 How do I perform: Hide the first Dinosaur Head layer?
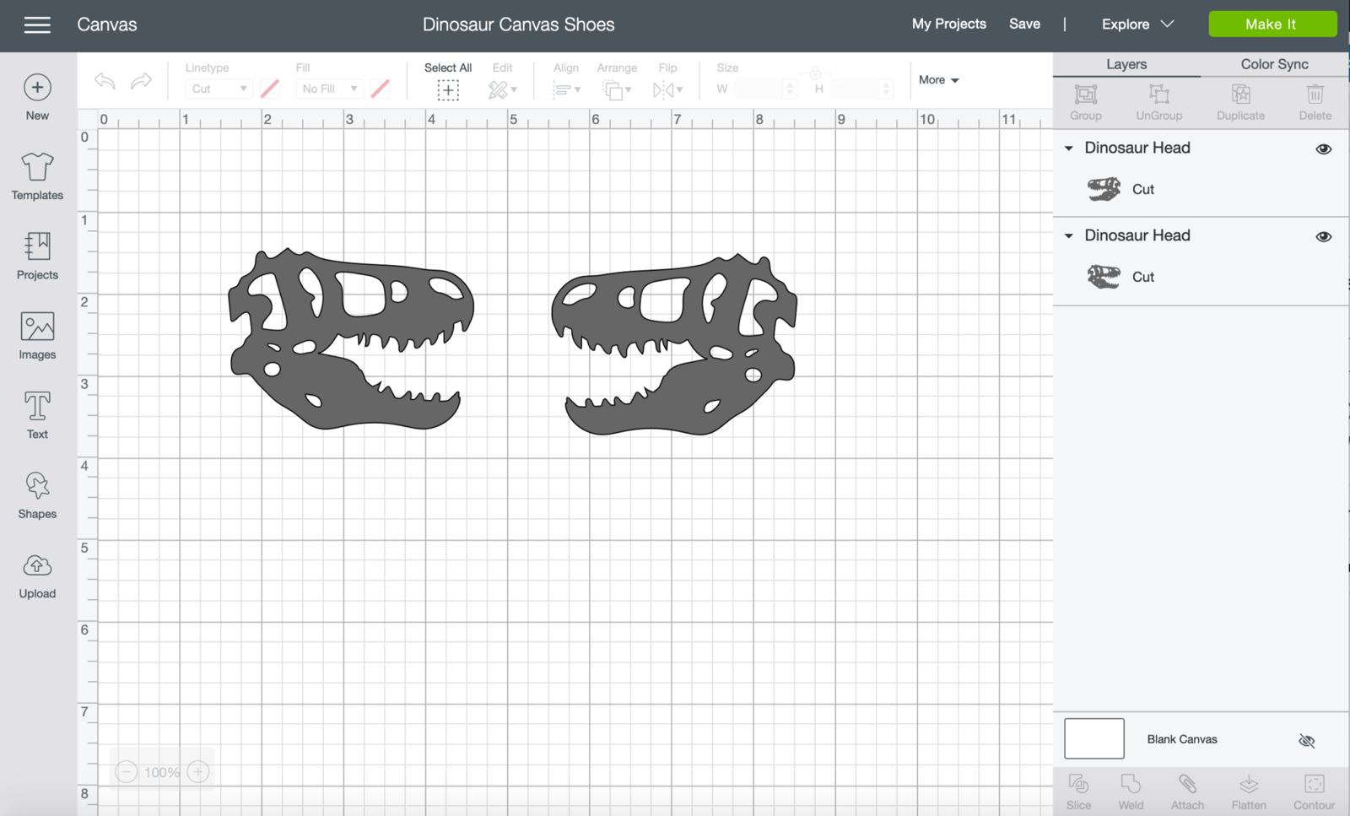pyautogui.click(x=1324, y=149)
